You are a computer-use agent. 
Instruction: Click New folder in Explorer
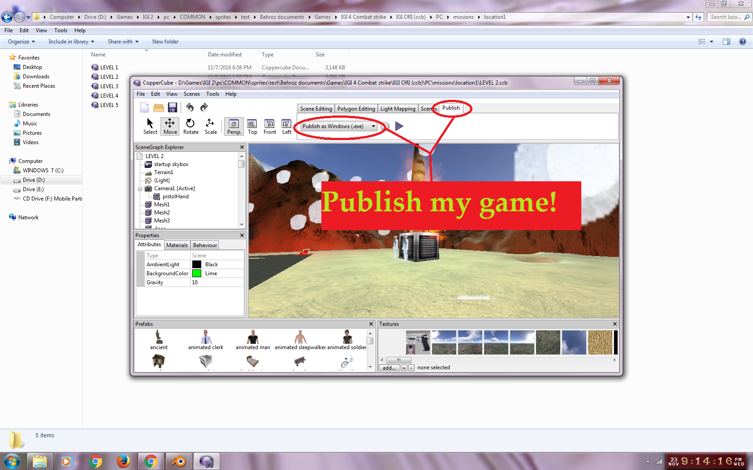[165, 42]
